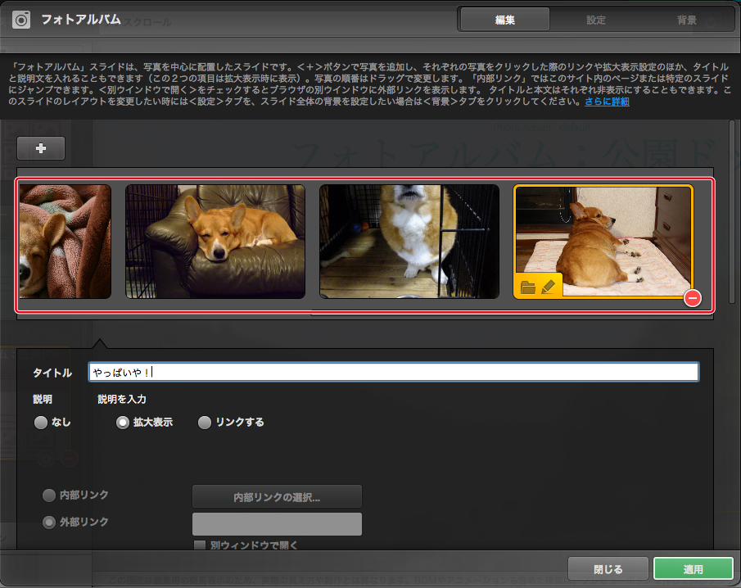Viewport: 741px width, 588px height.
Task: Open the さらに詳細 link
Action: 607,102
